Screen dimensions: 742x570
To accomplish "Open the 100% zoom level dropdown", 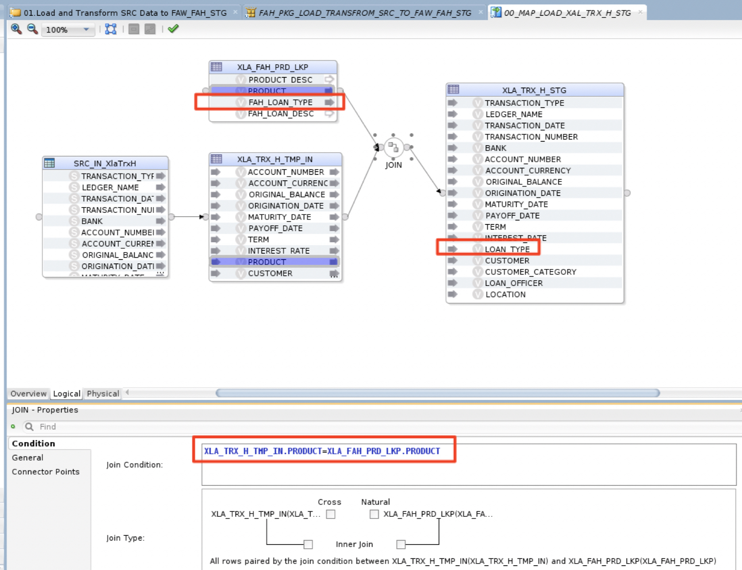I will pos(87,30).
